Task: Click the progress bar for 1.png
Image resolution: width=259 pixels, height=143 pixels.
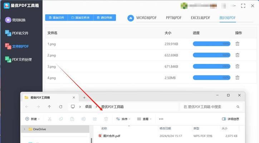Action: pos(211,44)
